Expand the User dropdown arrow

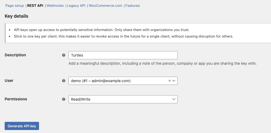click(174, 81)
